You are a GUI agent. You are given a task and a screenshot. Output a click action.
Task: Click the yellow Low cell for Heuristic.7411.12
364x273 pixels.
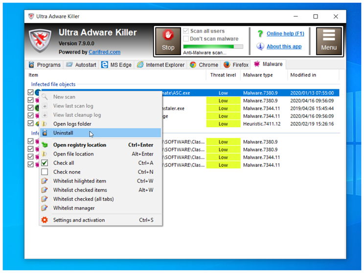[223, 124]
